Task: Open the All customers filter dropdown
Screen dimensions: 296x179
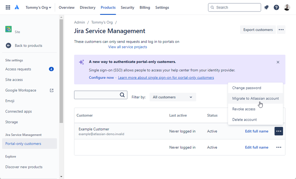Action: tap(173, 97)
